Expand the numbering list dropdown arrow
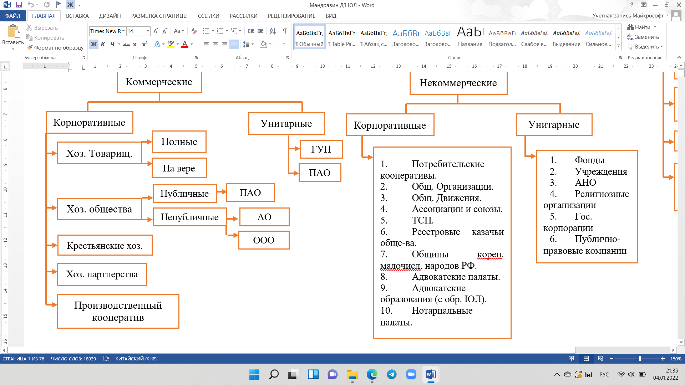 click(227, 31)
